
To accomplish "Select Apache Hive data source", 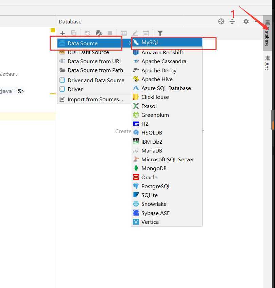I will click(x=167, y=79).
